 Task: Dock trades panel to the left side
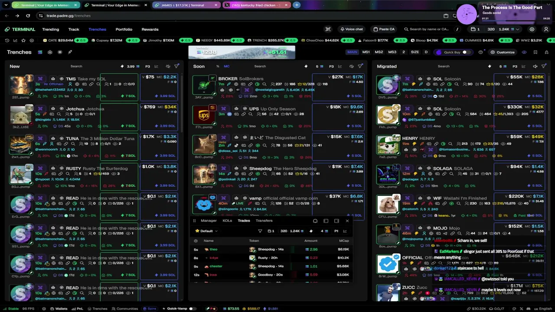(326, 221)
